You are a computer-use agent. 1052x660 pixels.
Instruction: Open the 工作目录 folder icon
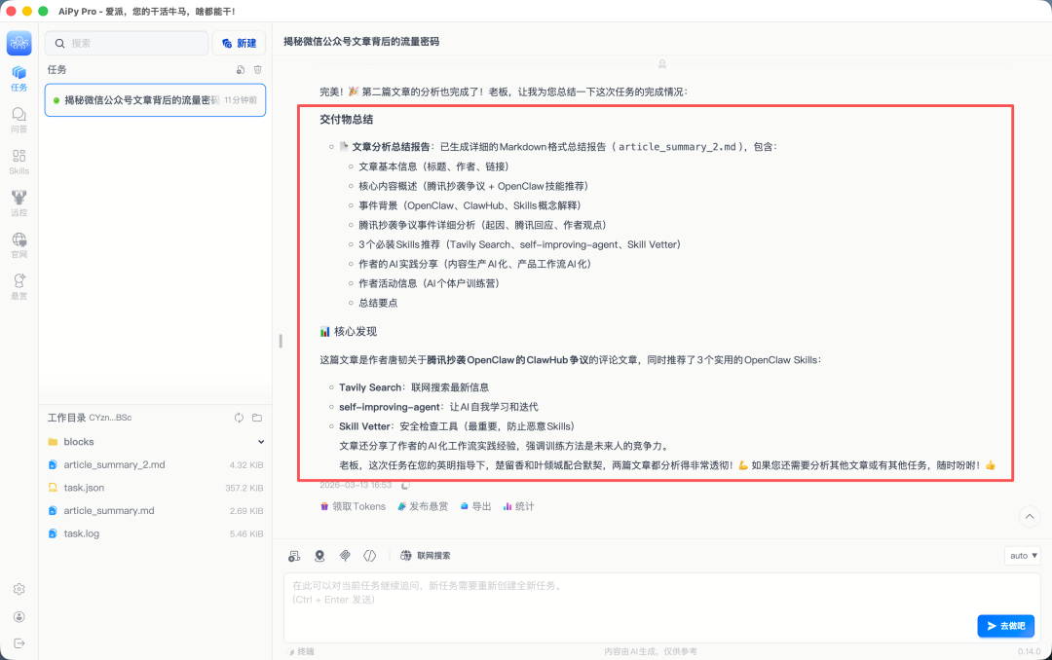(257, 418)
